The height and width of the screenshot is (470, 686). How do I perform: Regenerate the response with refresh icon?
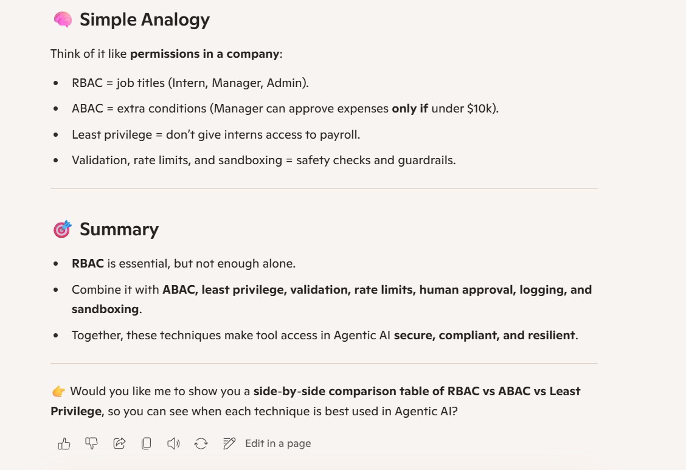click(x=201, y=444)
